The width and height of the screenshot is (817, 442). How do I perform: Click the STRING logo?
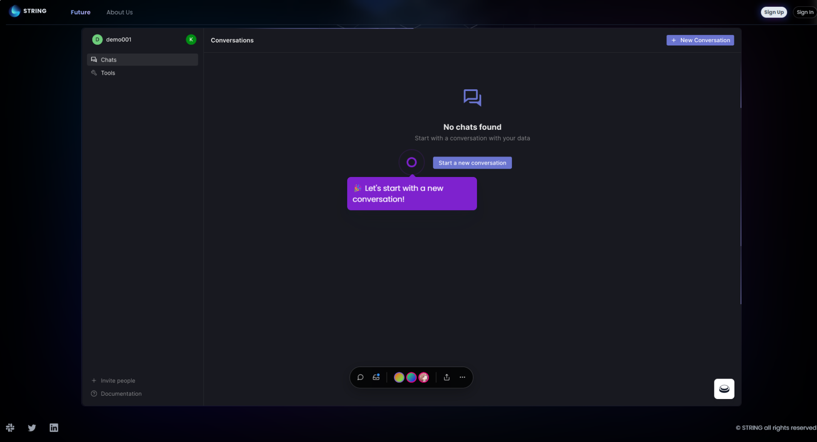[28, 11]
